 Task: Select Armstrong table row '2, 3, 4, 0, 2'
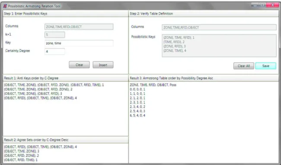click(x=137, y=107)
